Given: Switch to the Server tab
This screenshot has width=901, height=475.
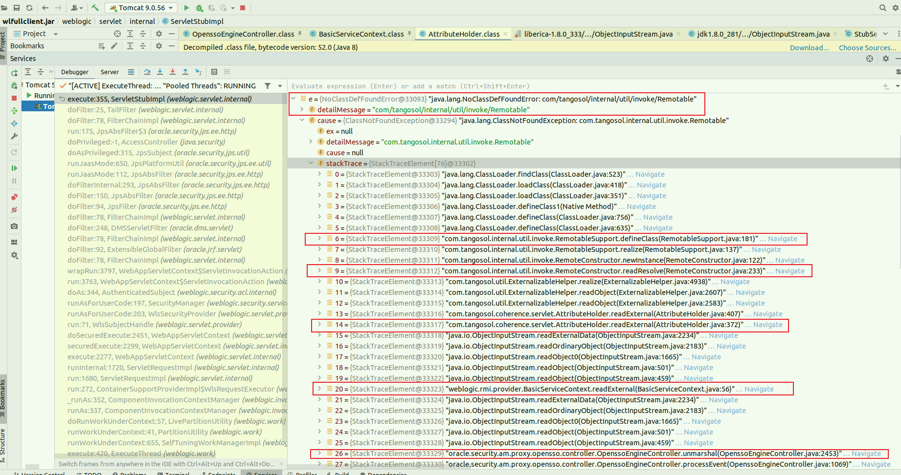Looking at the screenshot, I should tap(110, 72).
